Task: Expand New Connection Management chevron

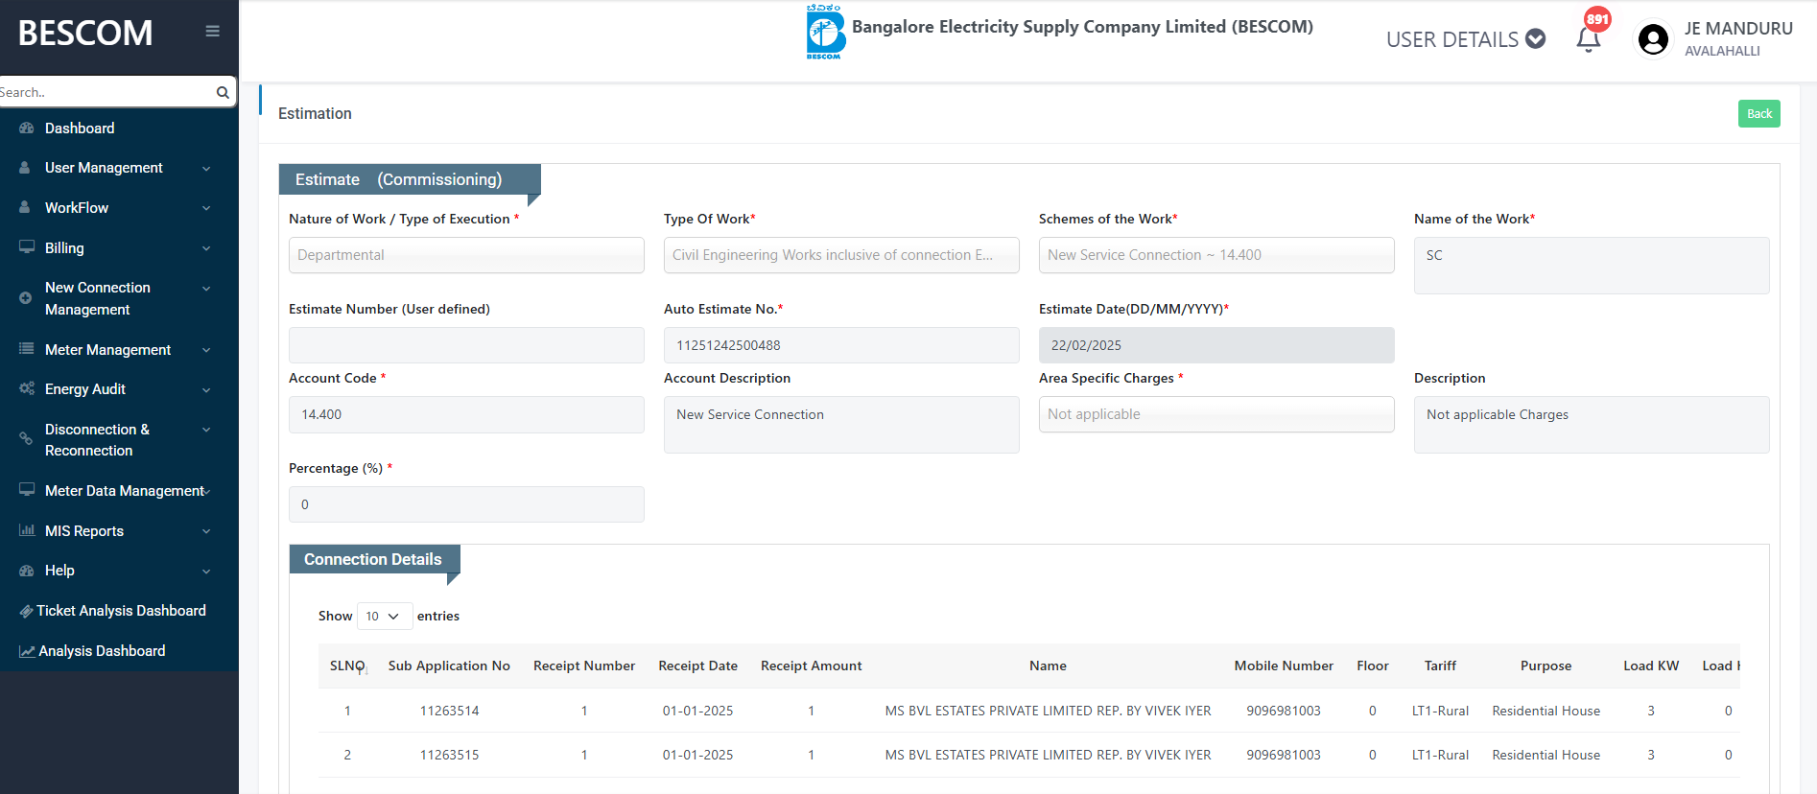Action: click(x=206, y=289)
